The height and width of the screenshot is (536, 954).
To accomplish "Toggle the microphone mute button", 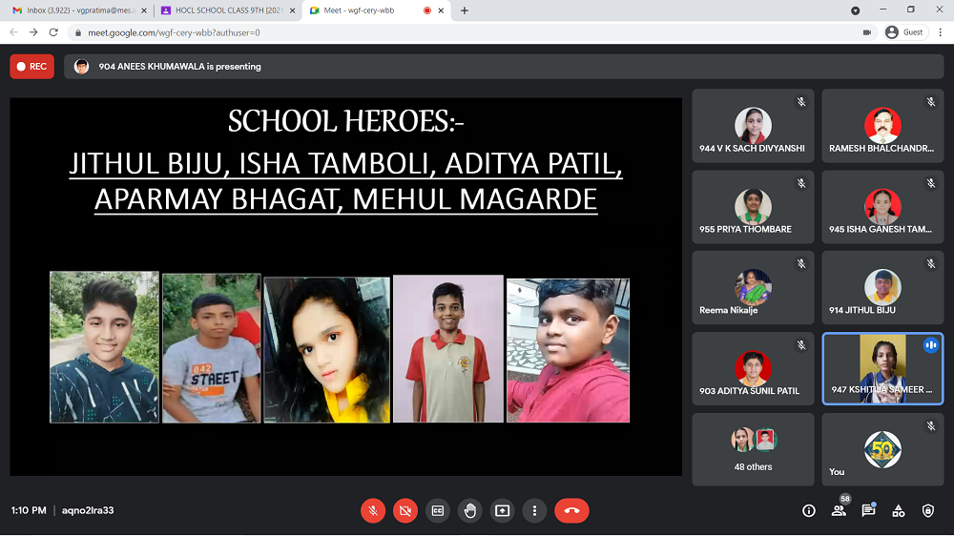I will click(x=373, y=510).
